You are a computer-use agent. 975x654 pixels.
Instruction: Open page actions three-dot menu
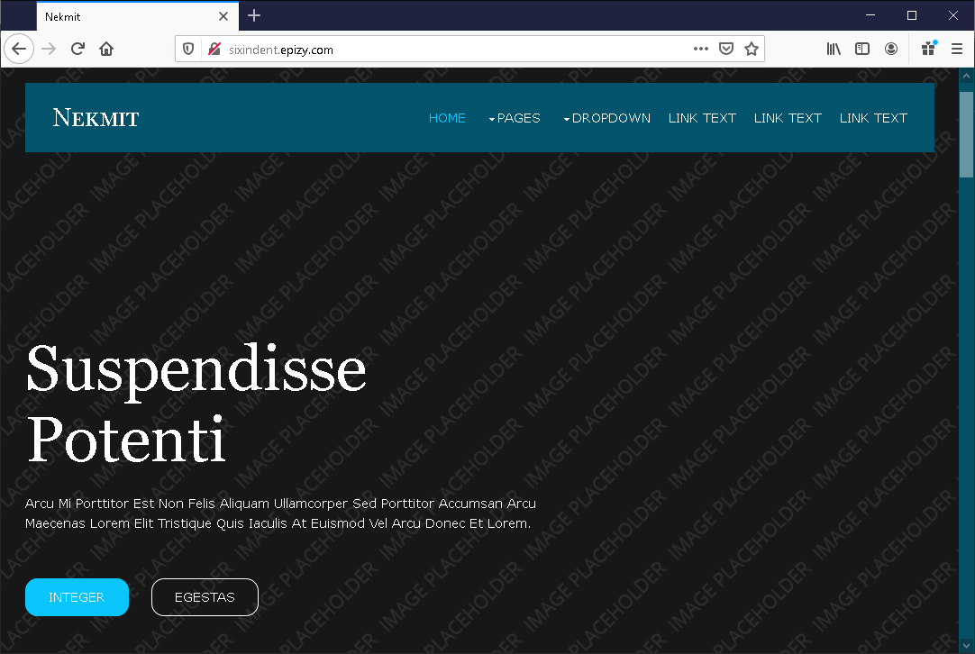click(700, 49)
